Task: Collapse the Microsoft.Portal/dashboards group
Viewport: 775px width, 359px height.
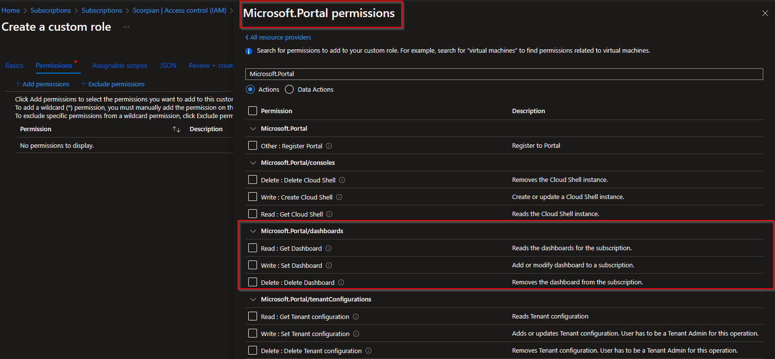Action: pos(253,231)
